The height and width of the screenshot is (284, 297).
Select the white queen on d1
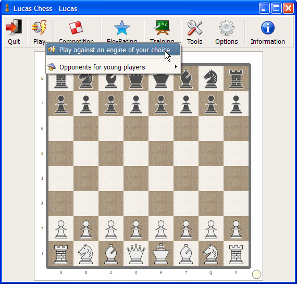pos(136,254)
